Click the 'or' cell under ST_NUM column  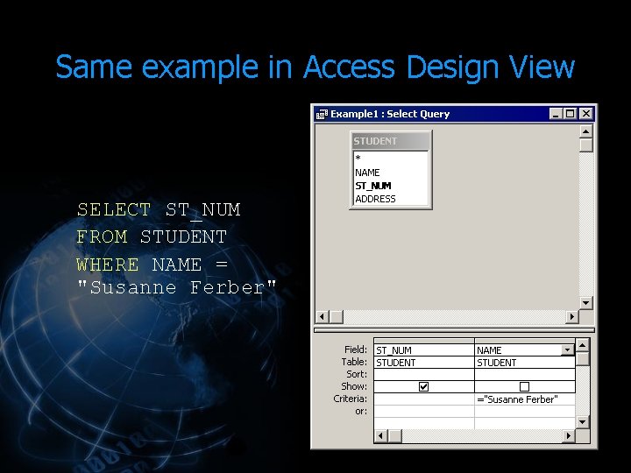424,412
